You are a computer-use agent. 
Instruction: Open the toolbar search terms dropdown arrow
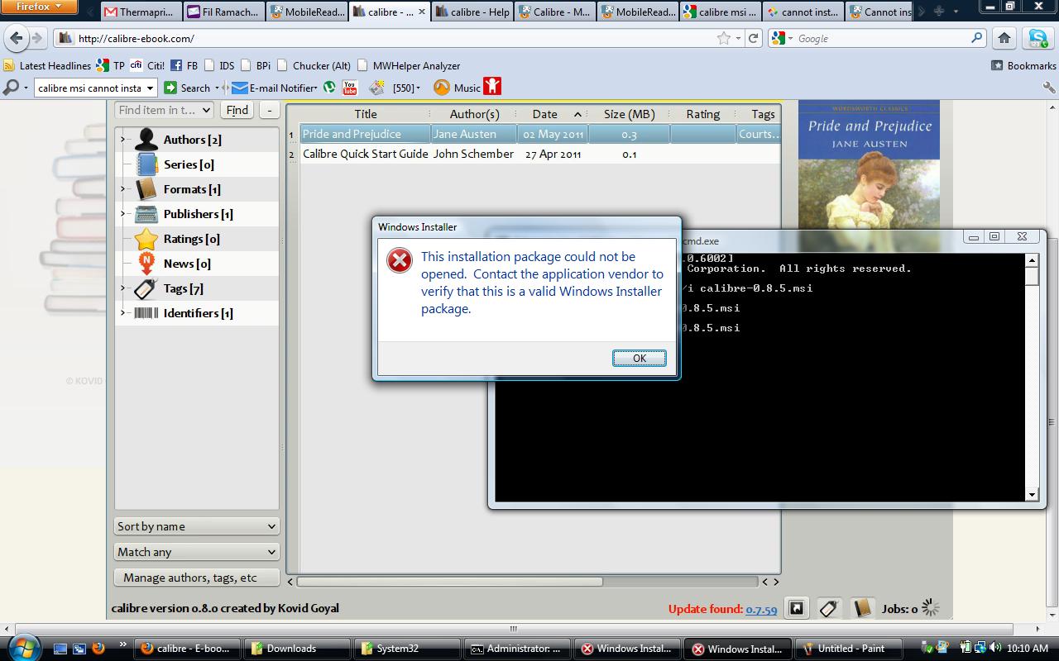click(x=150, y=88)
